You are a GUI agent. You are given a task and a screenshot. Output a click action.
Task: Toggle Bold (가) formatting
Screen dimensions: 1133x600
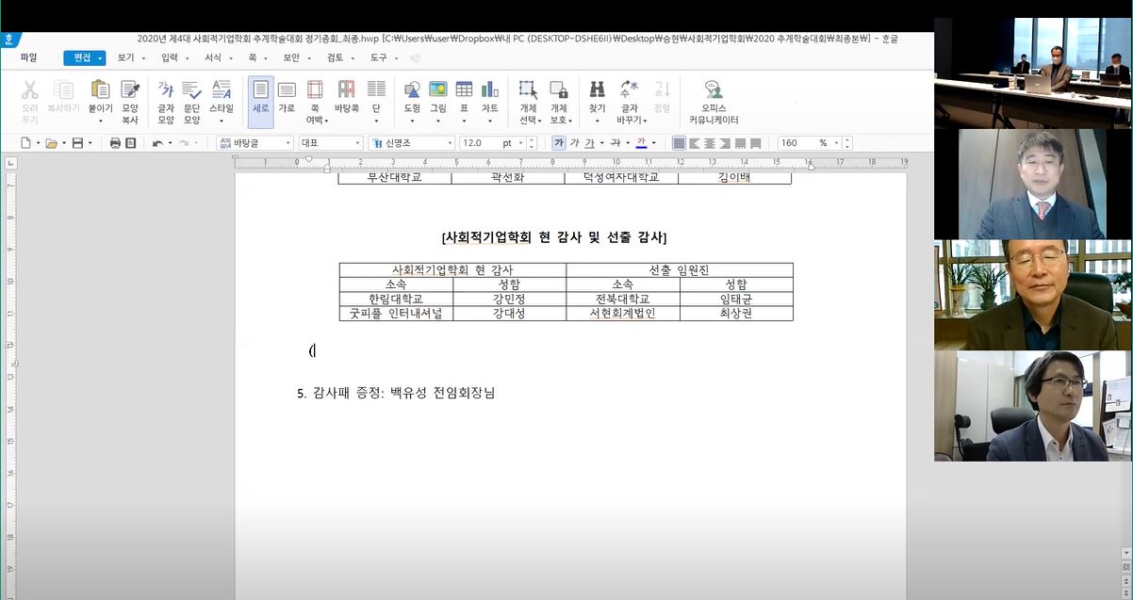click(x=559, y=143)
